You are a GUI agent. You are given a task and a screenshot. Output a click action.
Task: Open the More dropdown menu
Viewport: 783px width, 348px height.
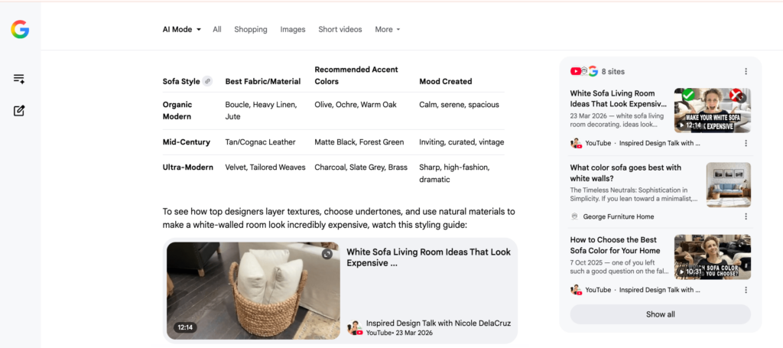tap(388, 30)
